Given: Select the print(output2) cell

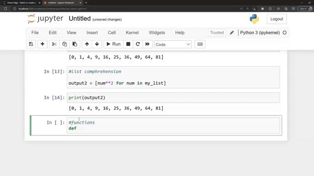Looking at the screenshot, I should click(173, 98).
